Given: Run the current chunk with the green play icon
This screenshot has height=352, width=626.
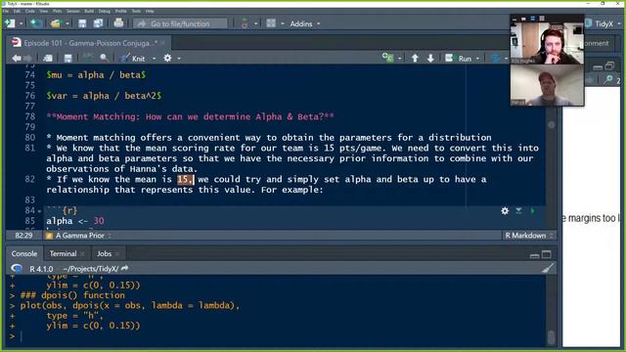Looking at the screenshot, I should tap(532, 211).
